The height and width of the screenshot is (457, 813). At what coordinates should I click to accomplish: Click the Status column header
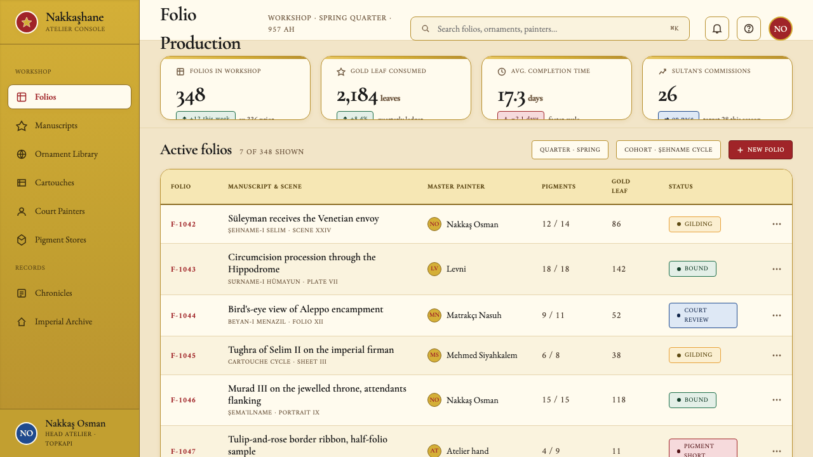coord(681,187)
